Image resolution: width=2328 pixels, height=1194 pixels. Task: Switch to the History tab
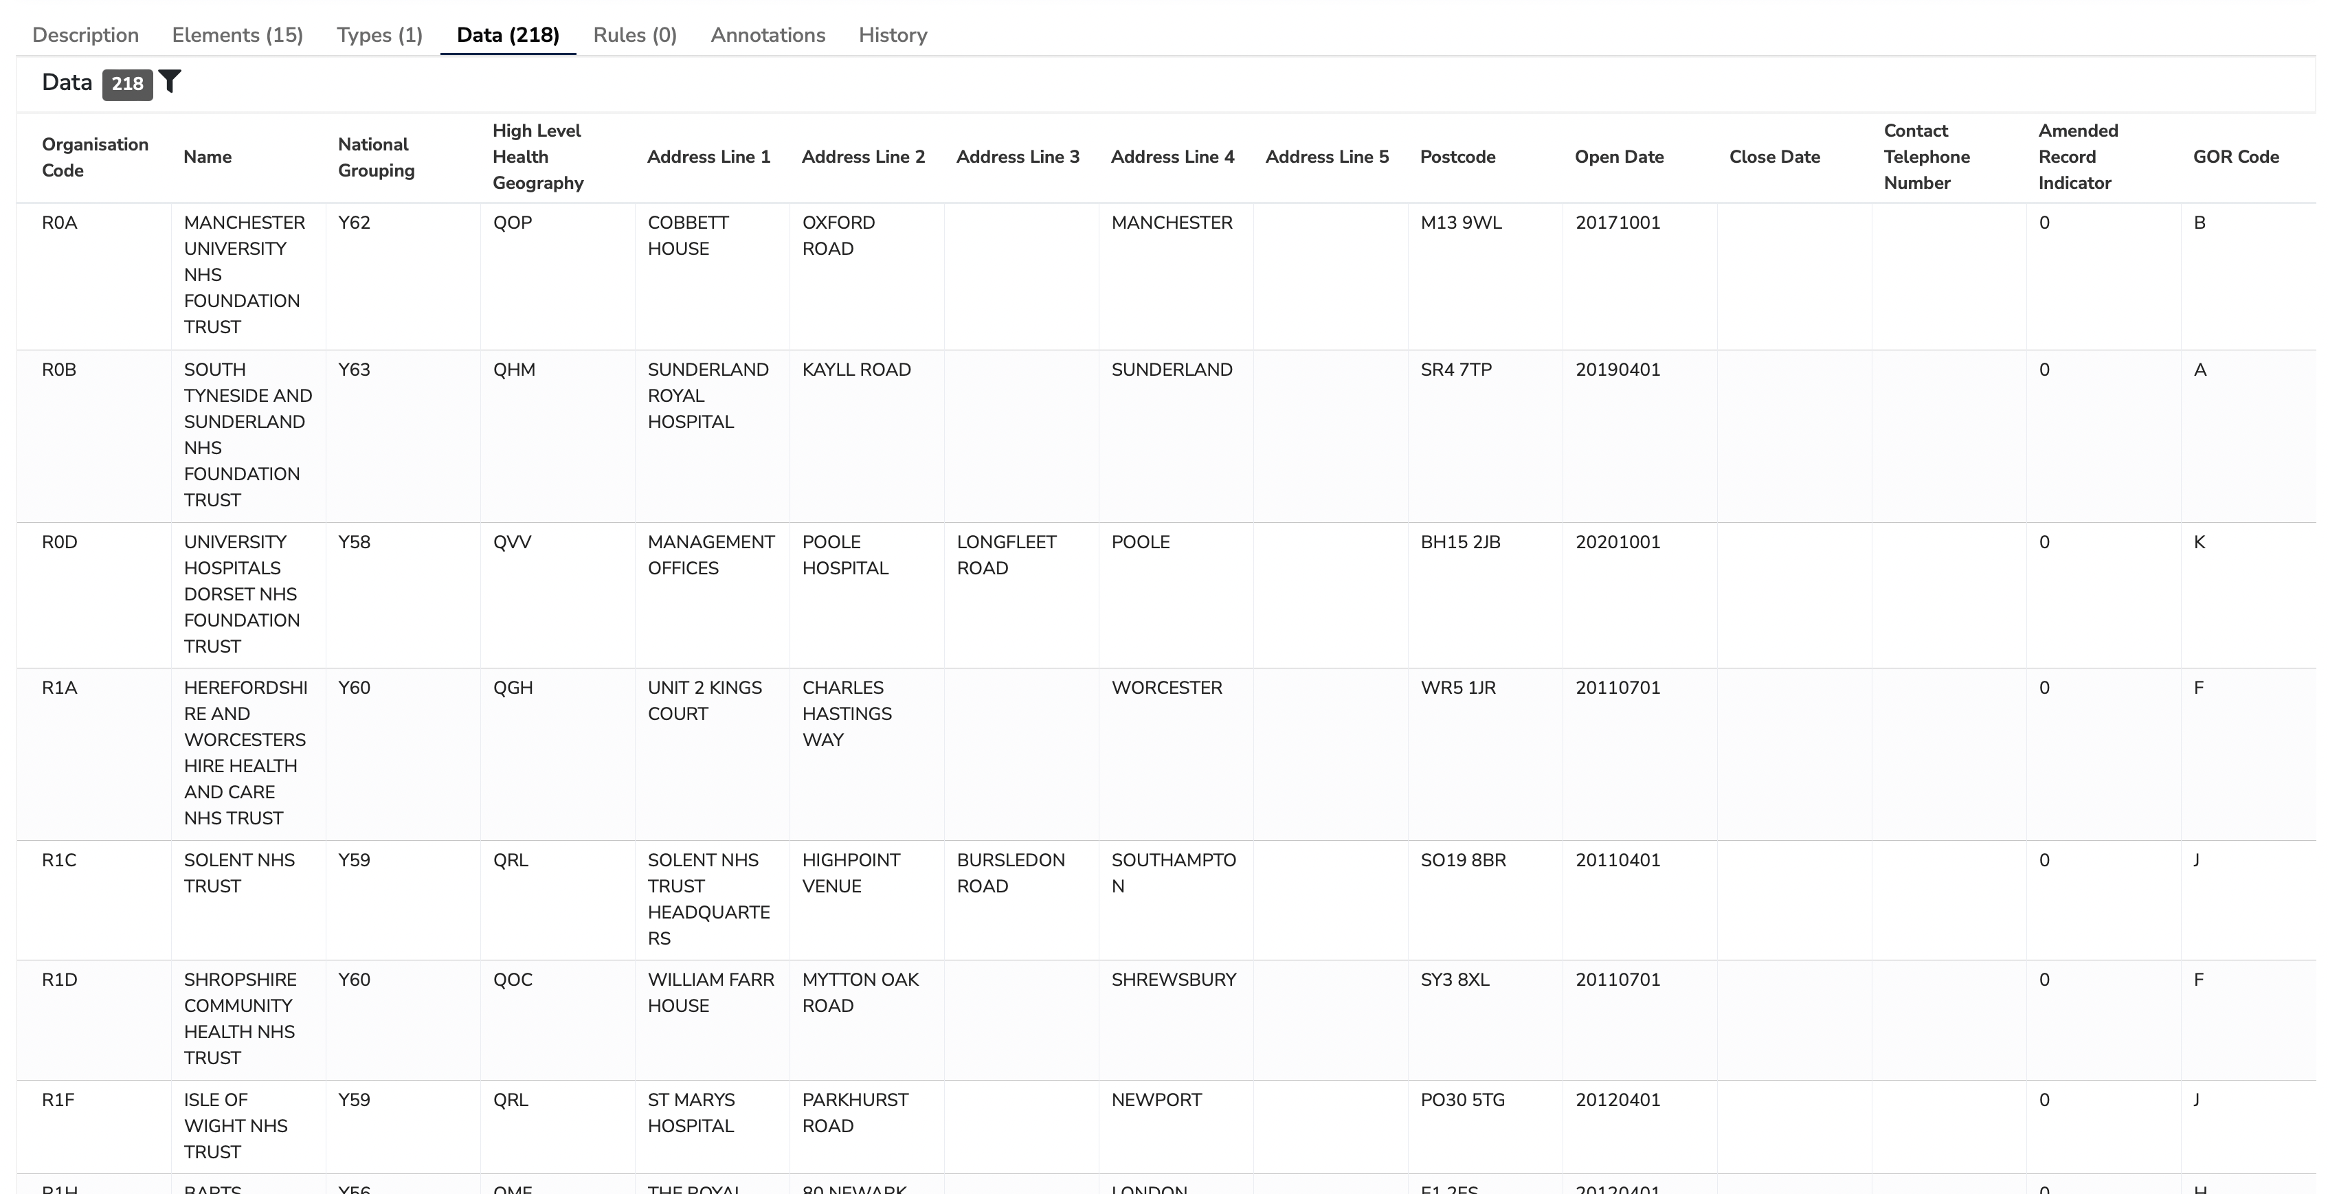tap(892, 35)
